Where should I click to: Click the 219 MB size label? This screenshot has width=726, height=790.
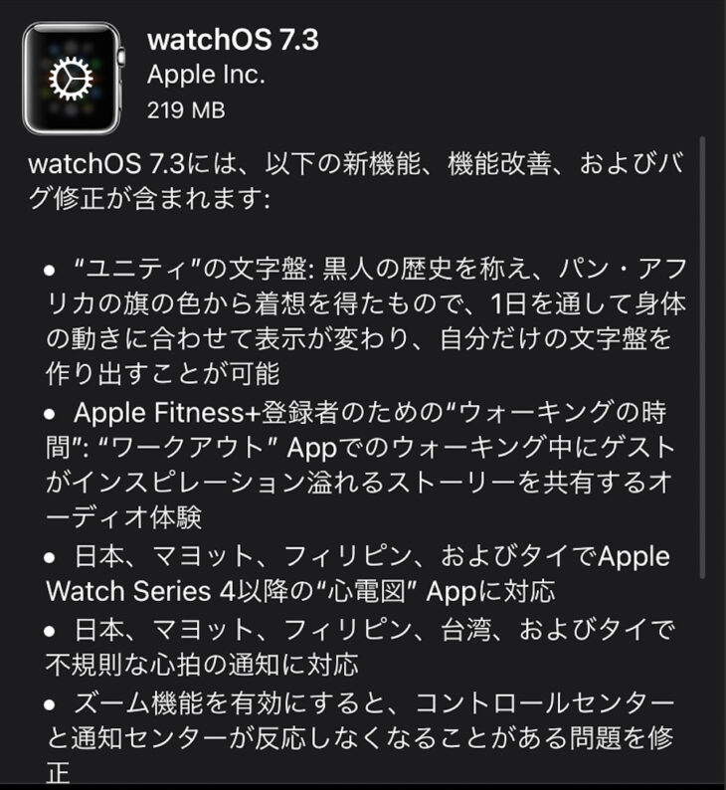coord(186,110)
